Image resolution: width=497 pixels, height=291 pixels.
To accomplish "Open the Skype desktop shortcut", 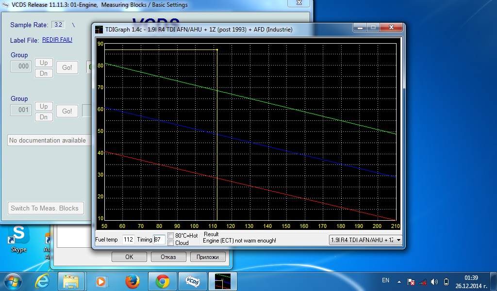I will click(x=18, y=238).
